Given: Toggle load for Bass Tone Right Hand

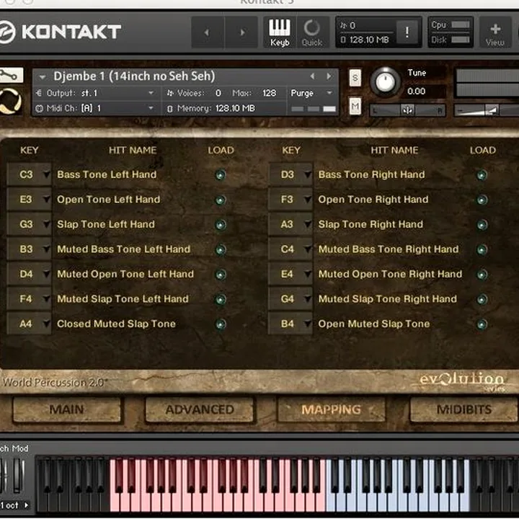Looking at the screenshot, I should 482,174.
